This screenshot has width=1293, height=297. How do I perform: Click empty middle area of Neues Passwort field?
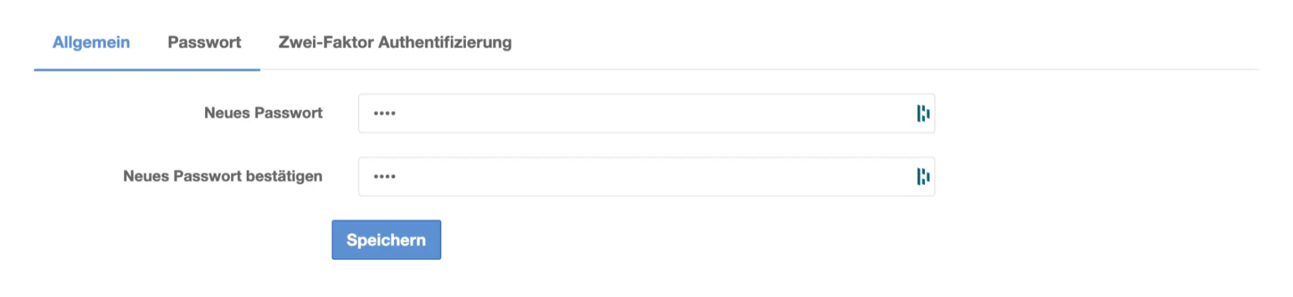click(x=646, y=113)
